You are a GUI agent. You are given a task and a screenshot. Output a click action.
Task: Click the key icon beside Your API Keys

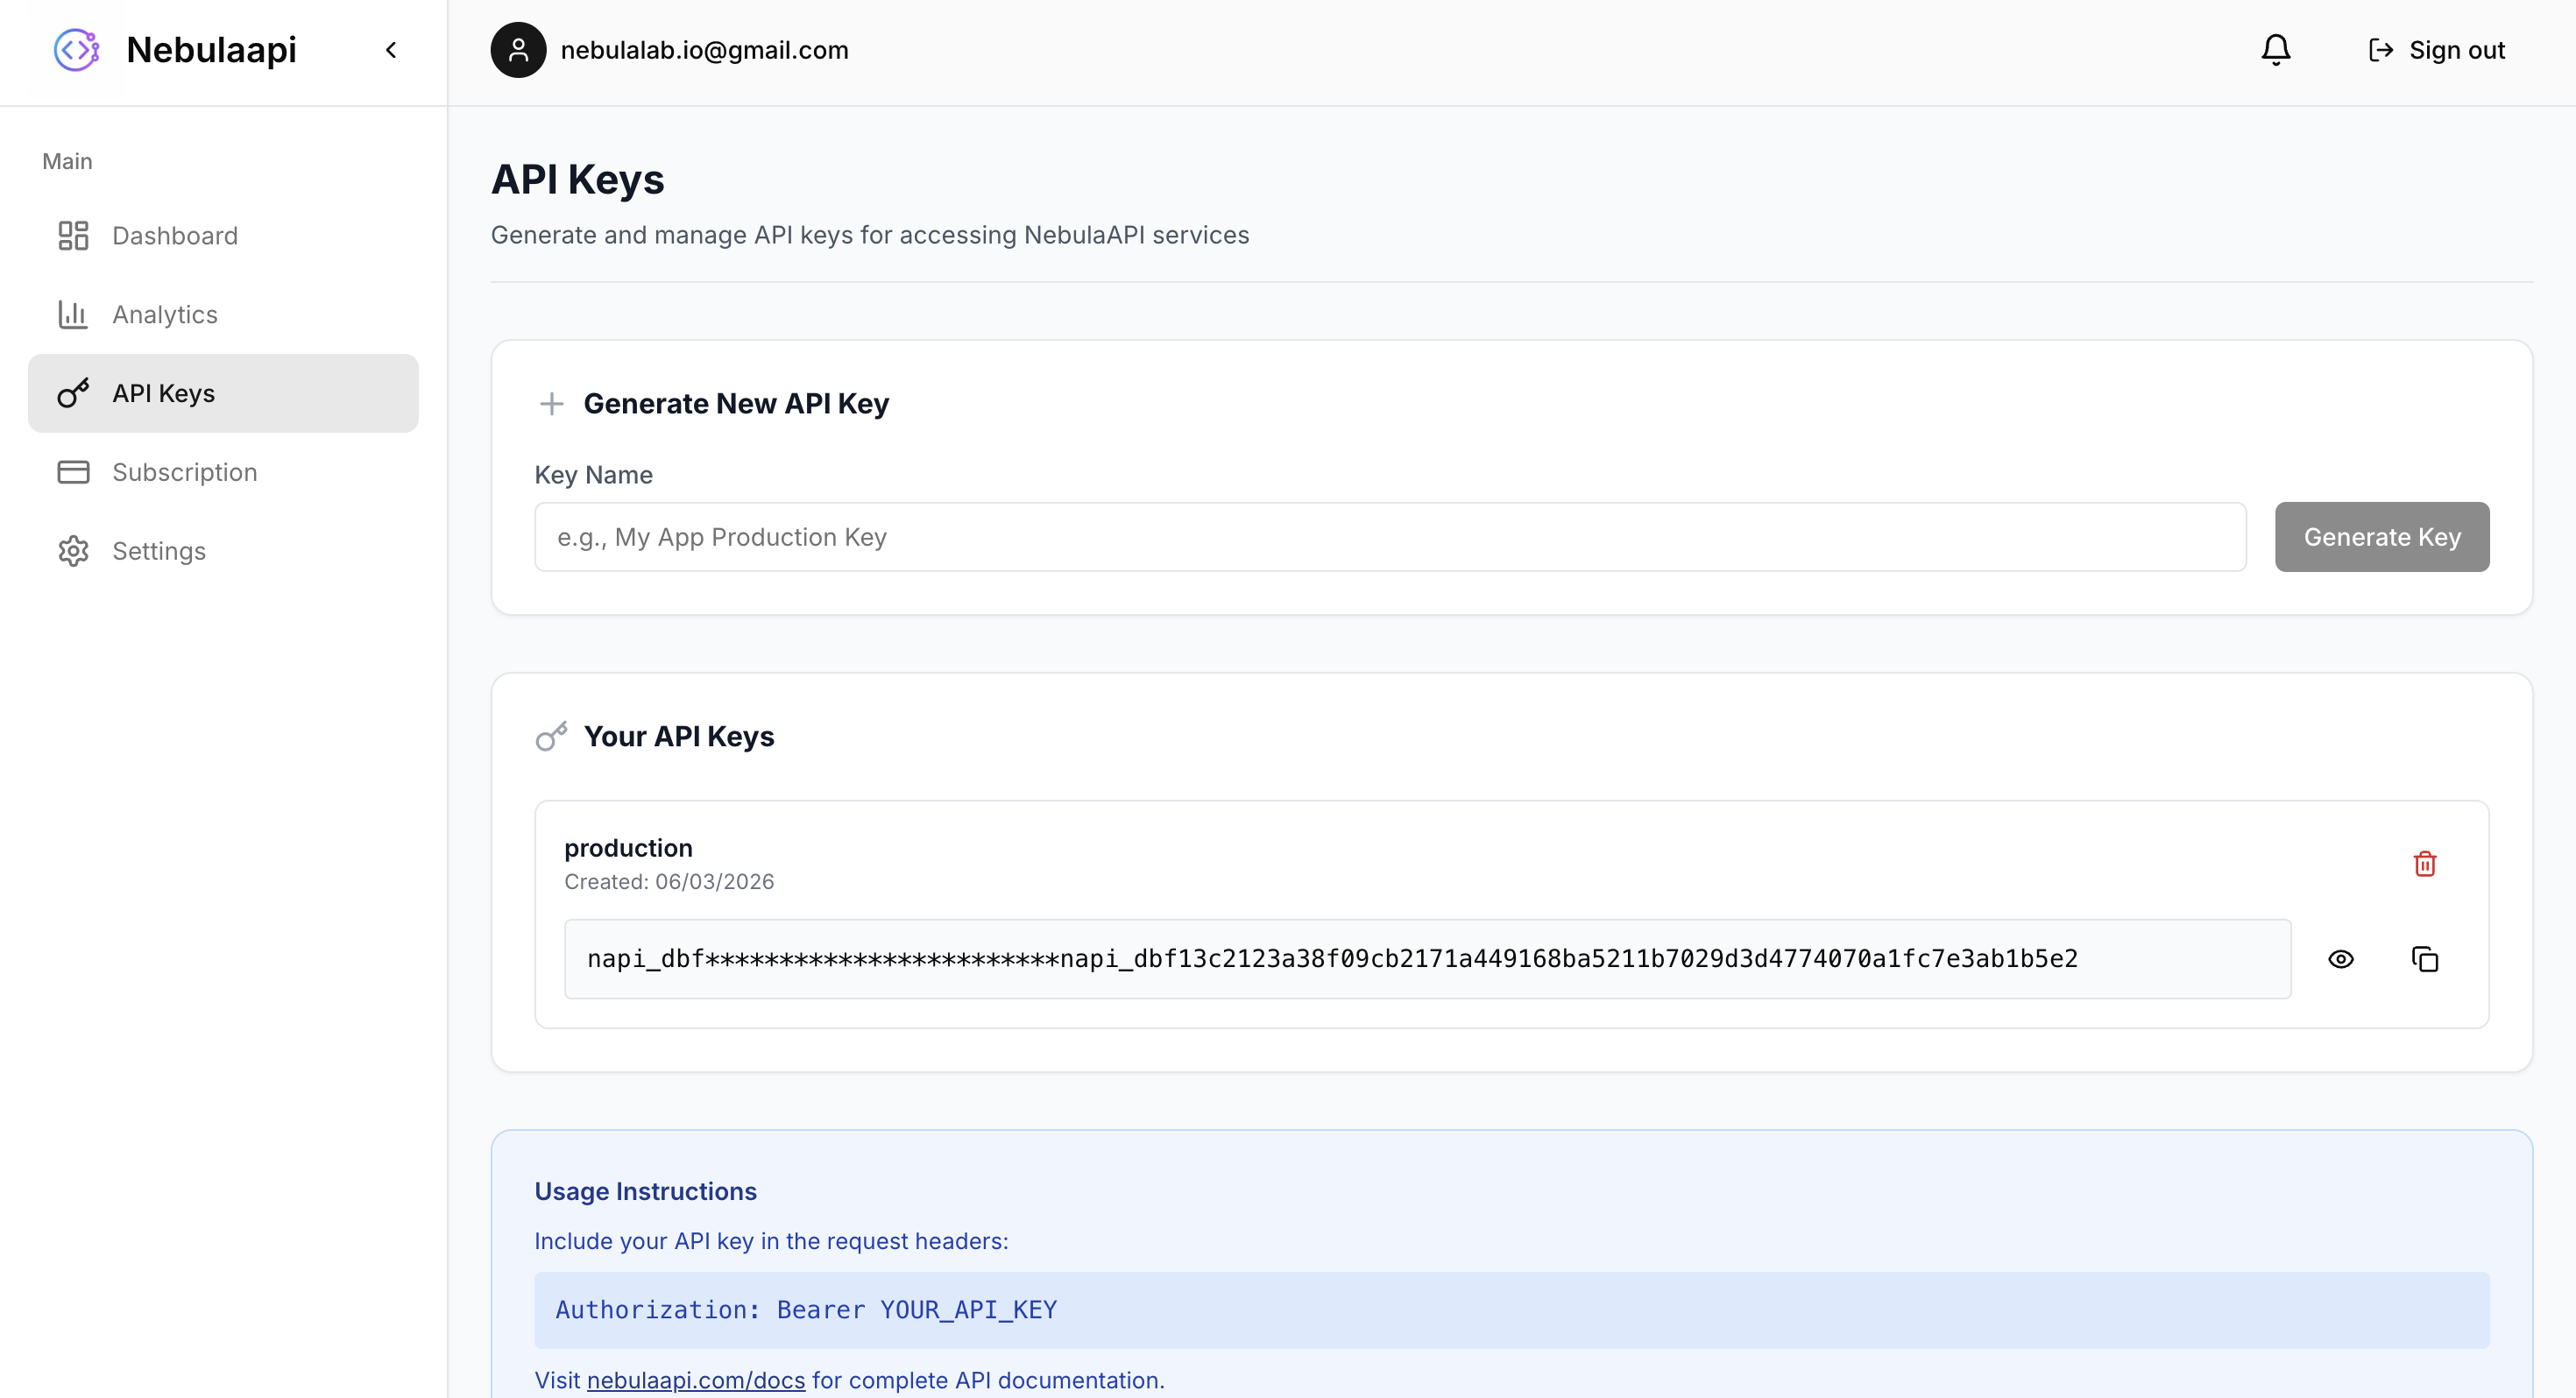(x=551, y=737)
